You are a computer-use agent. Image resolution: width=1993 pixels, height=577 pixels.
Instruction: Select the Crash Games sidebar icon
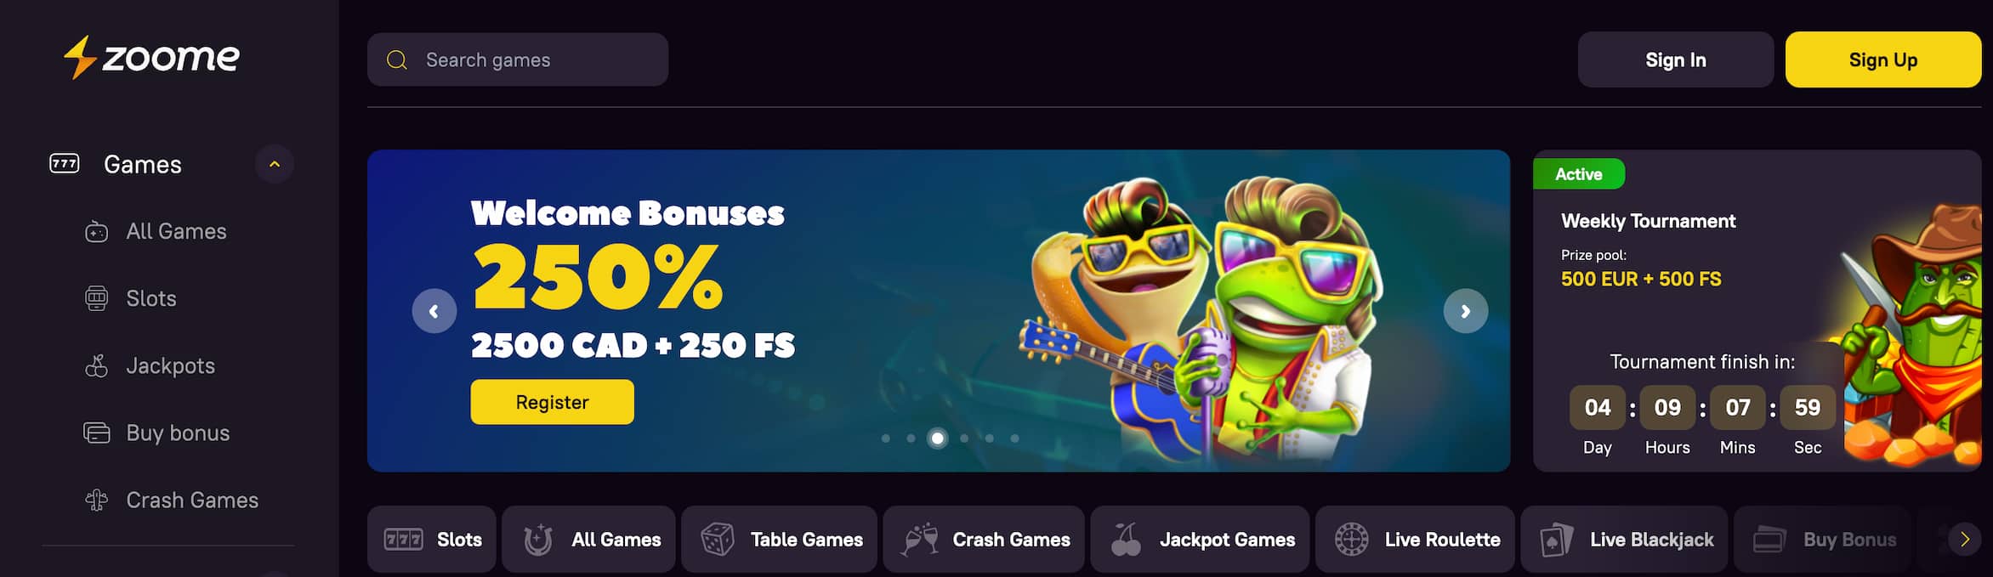[x=96, y=500]
